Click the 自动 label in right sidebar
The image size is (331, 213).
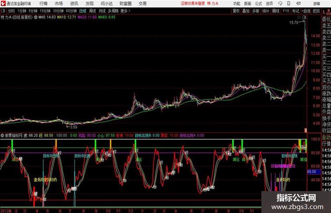point(326,138)
